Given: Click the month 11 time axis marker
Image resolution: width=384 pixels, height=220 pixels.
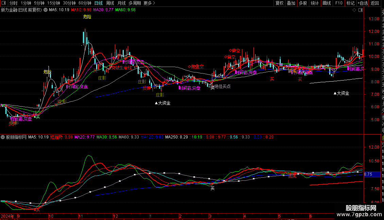Looking at the screenshot, I should 81,216.
